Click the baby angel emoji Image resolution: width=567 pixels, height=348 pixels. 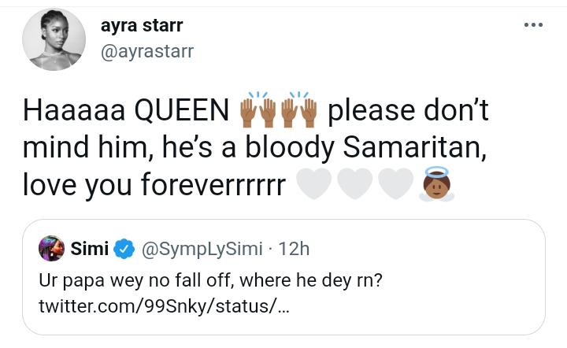pos(435,185)
